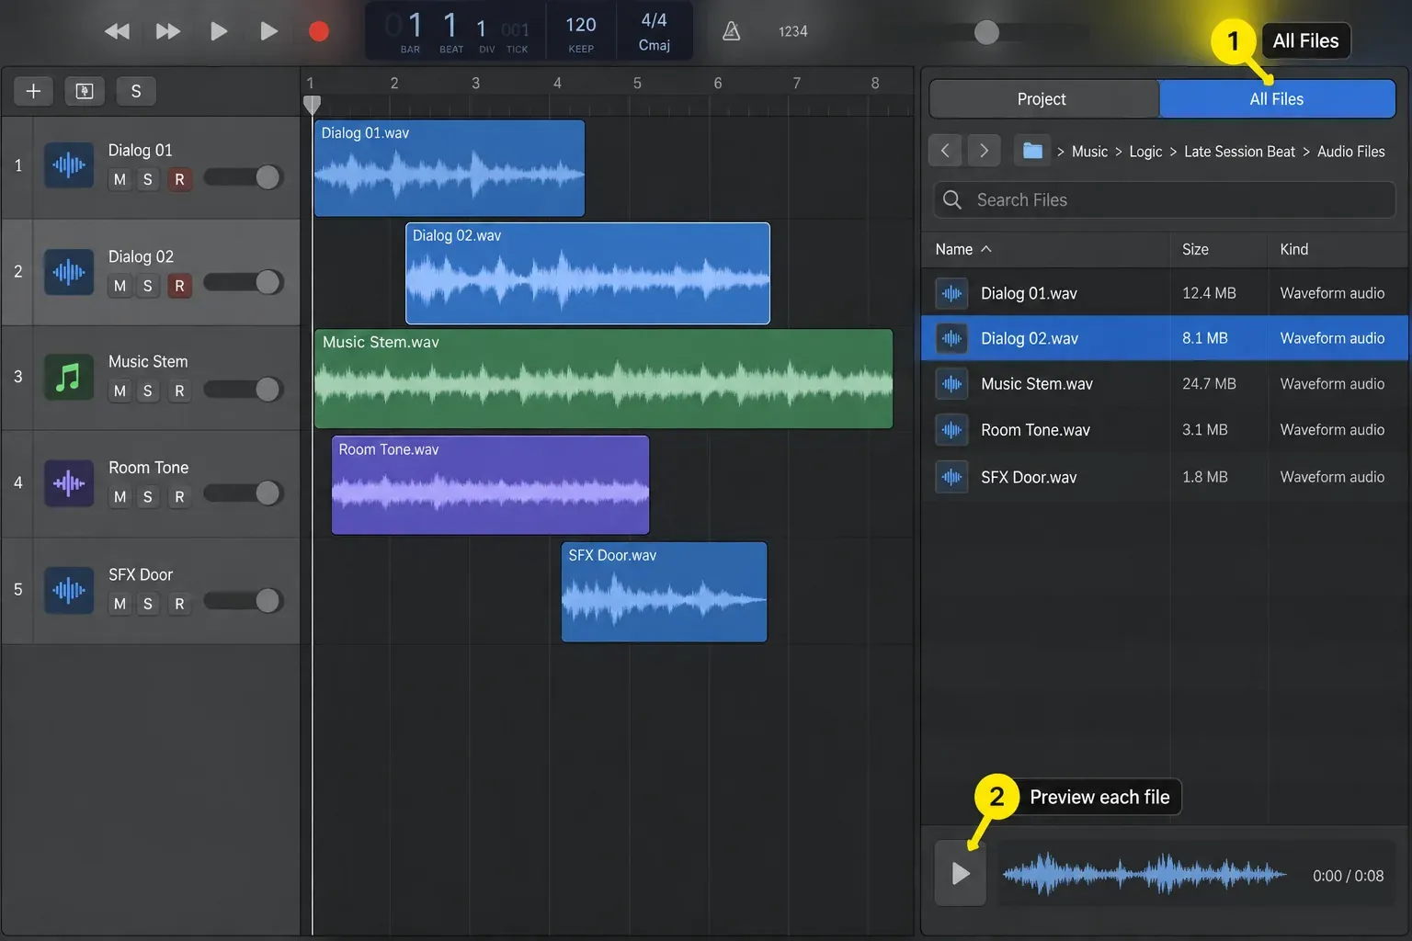Solo the Dialog 02 track

click(x=147, y=286)
